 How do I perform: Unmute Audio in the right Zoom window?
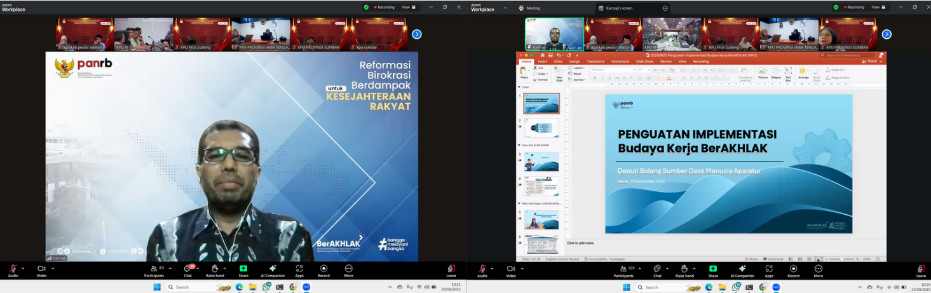(482, 269)
